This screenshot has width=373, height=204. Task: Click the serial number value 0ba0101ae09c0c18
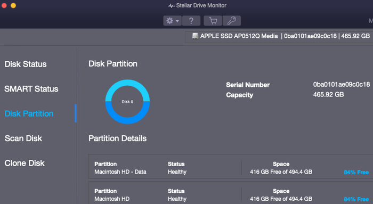(x=342, y=84)
